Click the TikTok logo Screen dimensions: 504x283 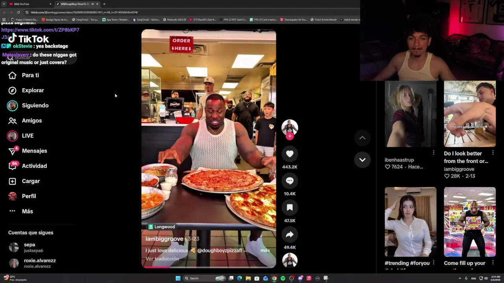pos(28,39)
